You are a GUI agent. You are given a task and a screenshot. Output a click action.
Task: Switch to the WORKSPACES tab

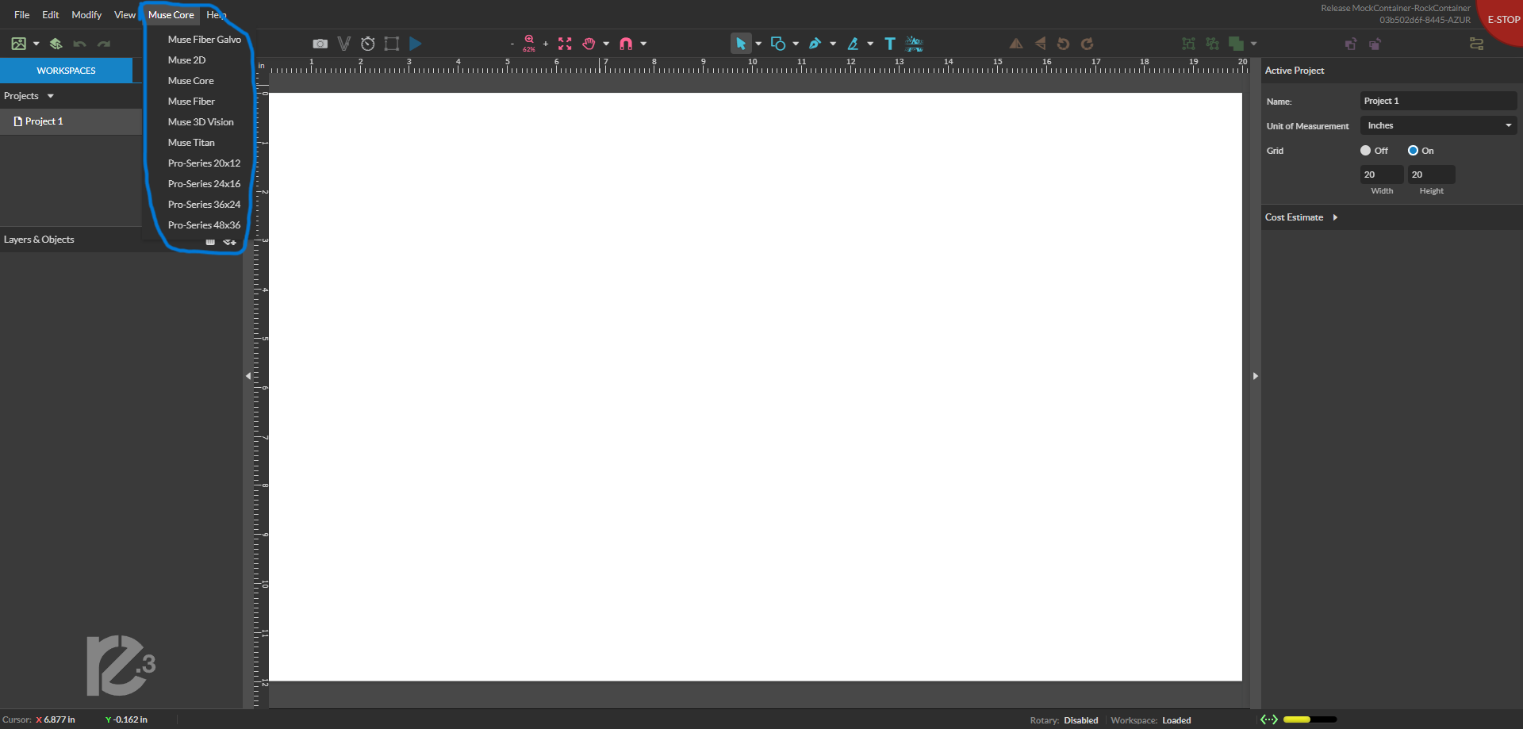pyautogui.click(x=67, y=71)
